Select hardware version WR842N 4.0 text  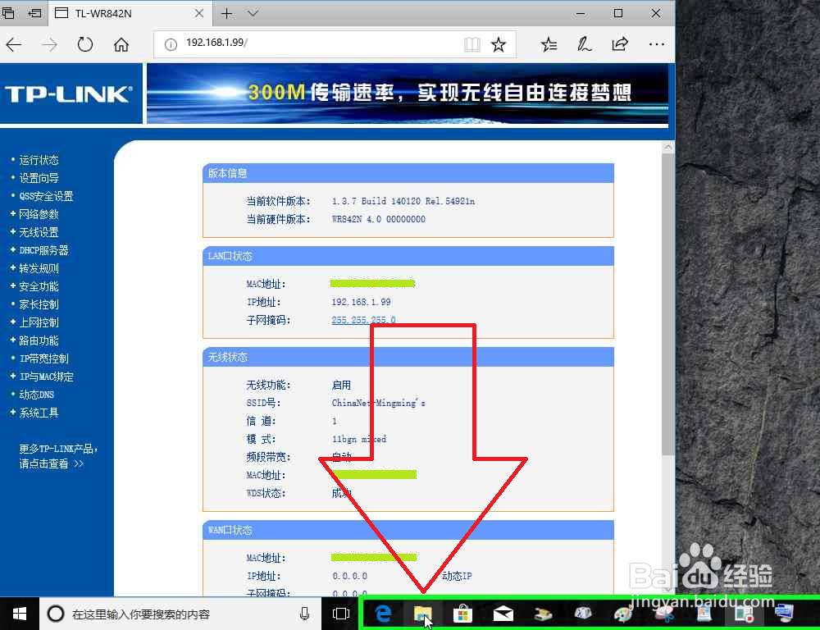(x=379, y=219)
